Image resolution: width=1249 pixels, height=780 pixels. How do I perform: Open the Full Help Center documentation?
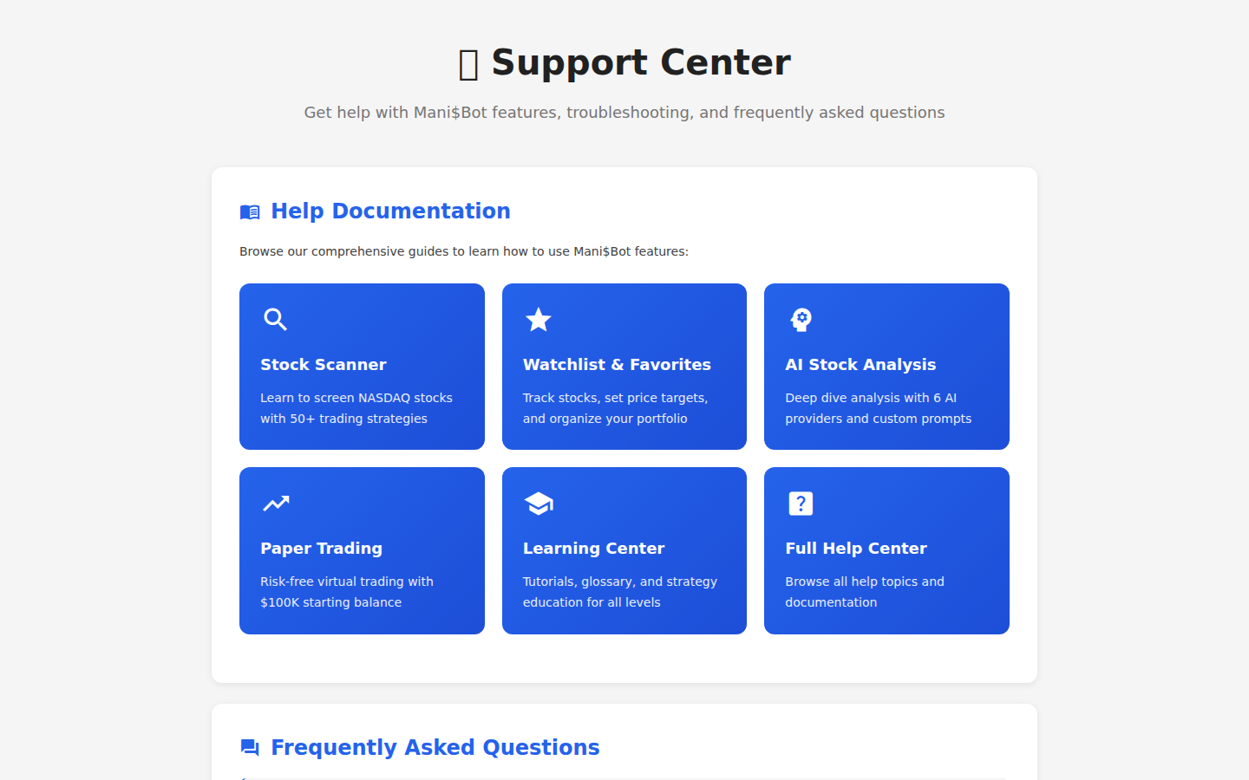coord(886,550)
